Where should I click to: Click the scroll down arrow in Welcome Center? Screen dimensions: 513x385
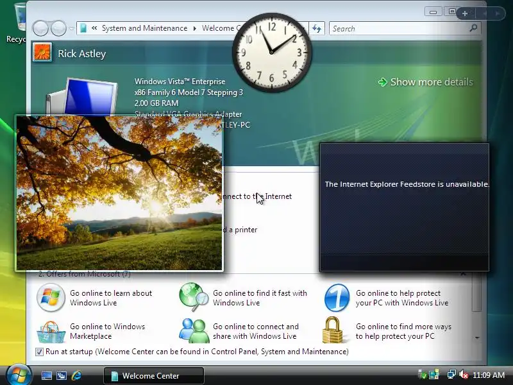(477, 338)
